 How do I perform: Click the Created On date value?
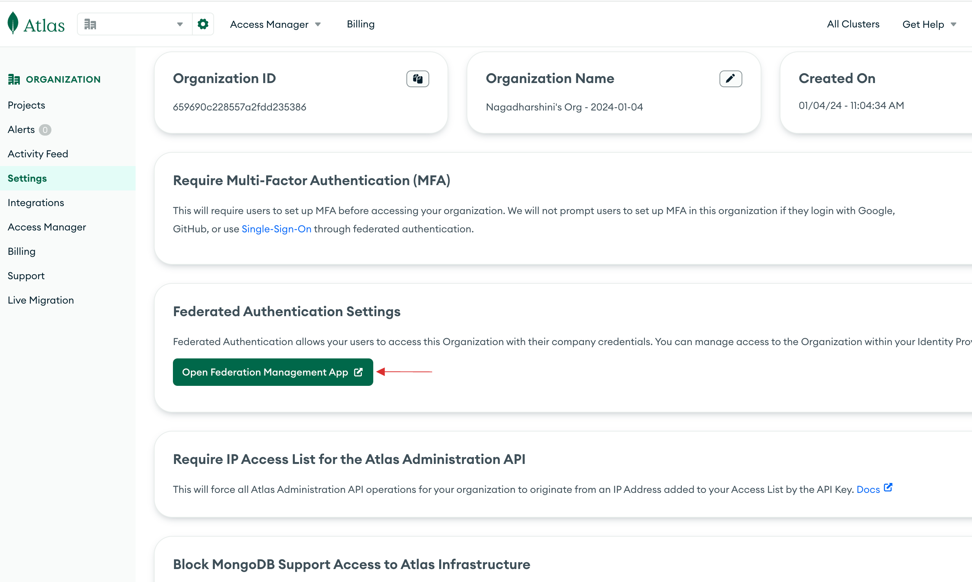(851, 105)
